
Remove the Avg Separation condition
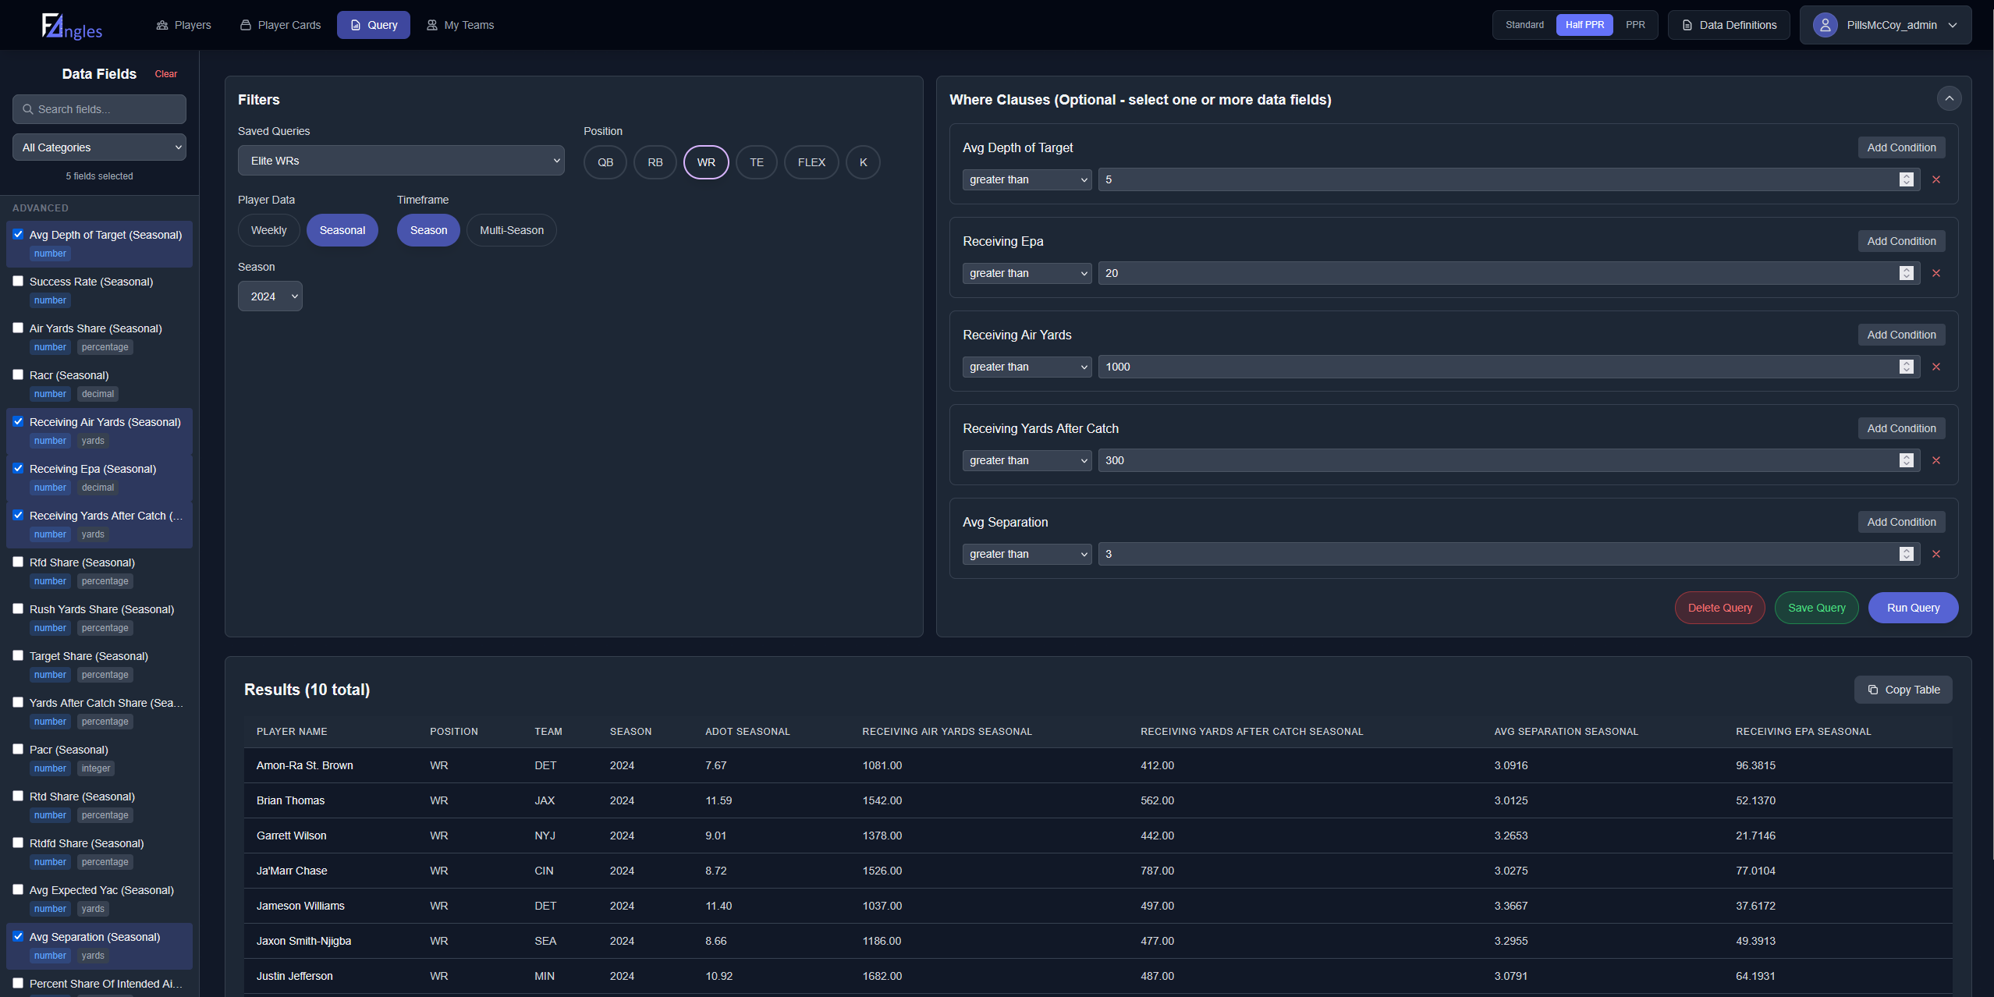pyautogui.click(x=1936, y=554)
